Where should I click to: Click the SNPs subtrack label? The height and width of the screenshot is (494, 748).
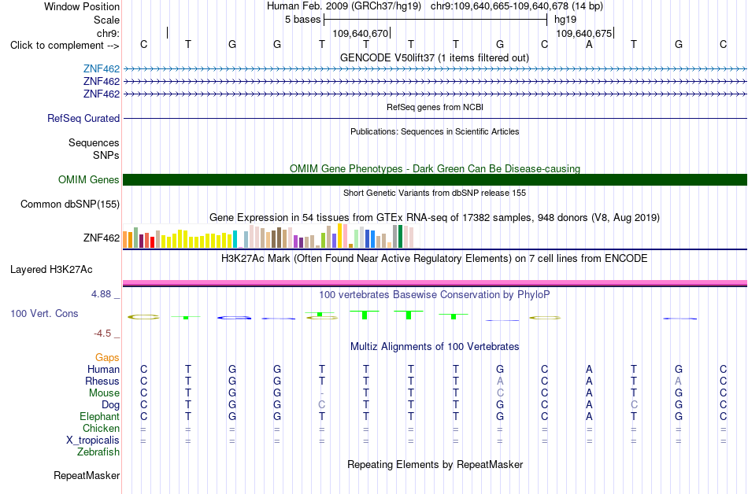tap(106, 155)
